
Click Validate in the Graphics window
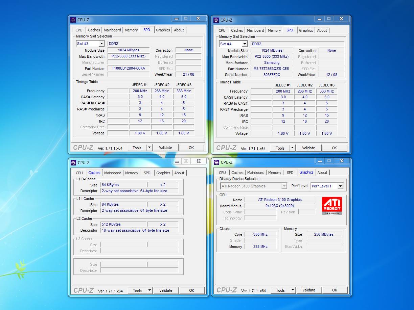tap(309, 290)
